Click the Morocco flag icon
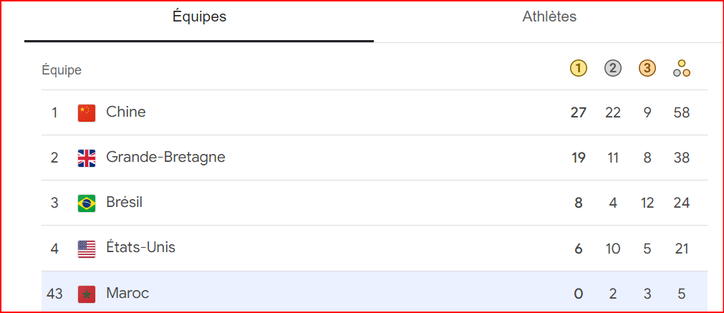This screenshot has width=724, height=313. (87, 294)
